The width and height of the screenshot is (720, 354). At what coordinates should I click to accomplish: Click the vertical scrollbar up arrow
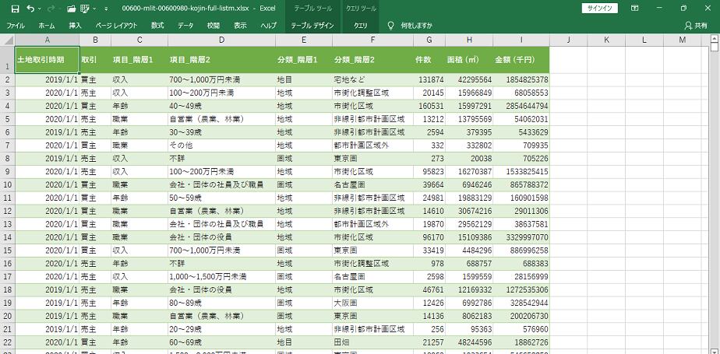pyautogui.click(x=715, y=40)
